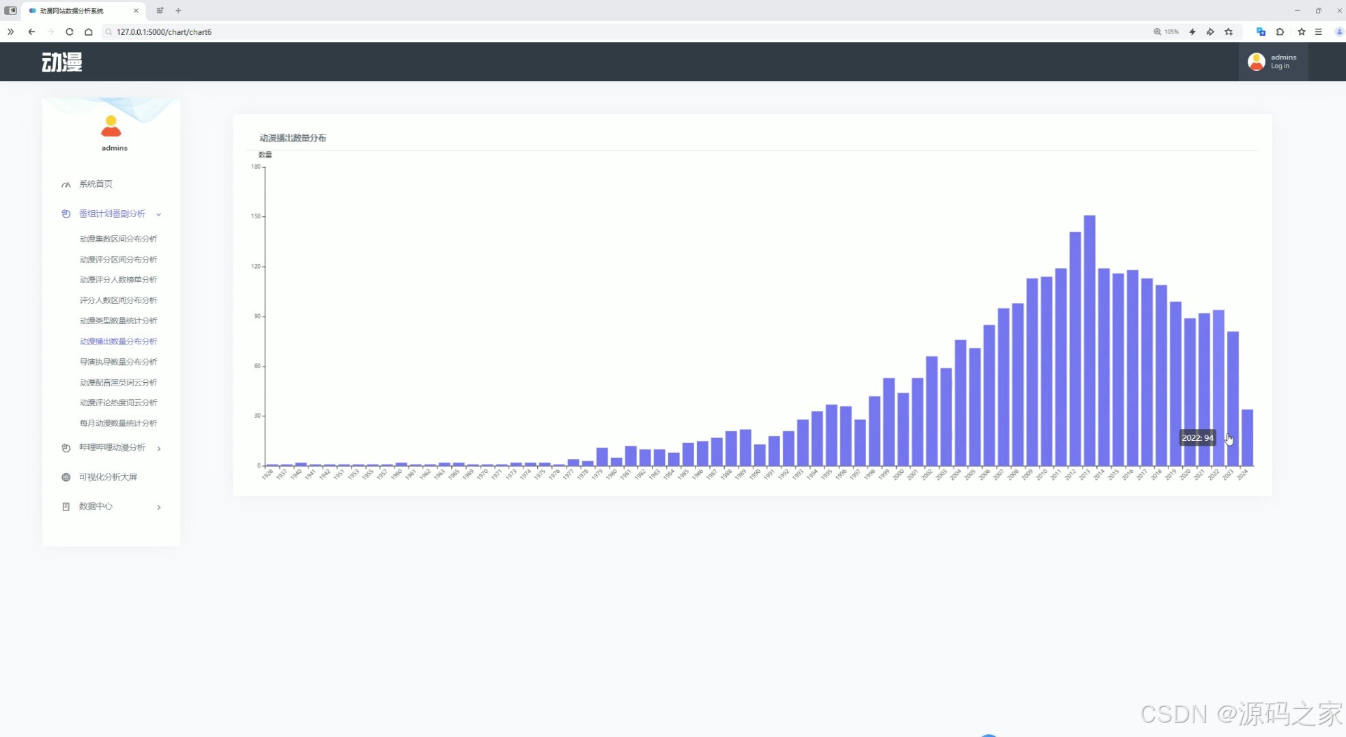Click the 动漫 logo in header
1346x737 pixels.
click(61, 62)
